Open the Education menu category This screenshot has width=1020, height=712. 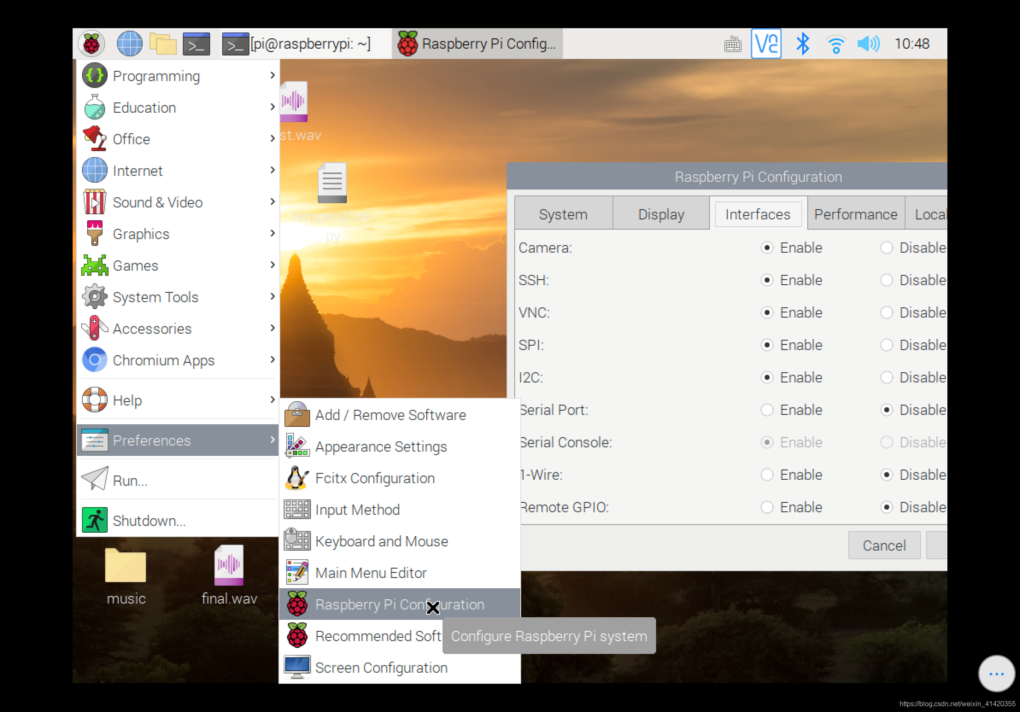pyautogui.click(x=178, y=108)
